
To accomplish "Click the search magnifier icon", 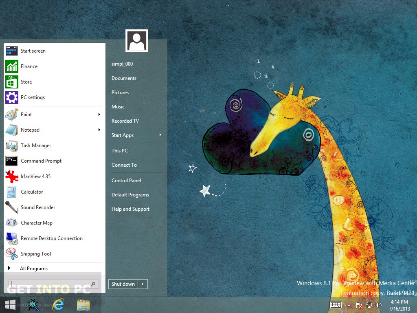I will pos(93,284).
